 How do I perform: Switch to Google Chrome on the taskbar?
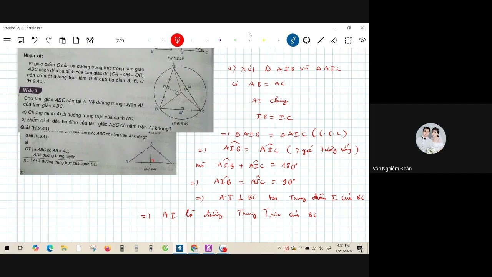point(194,249)
